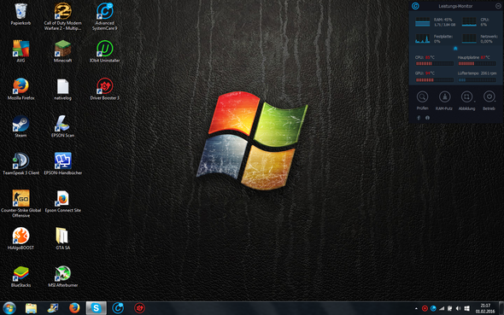The image size is (504, 315).
Task: Select the BlueStacks desktop shortcut
Action: (x=21, y=276)
